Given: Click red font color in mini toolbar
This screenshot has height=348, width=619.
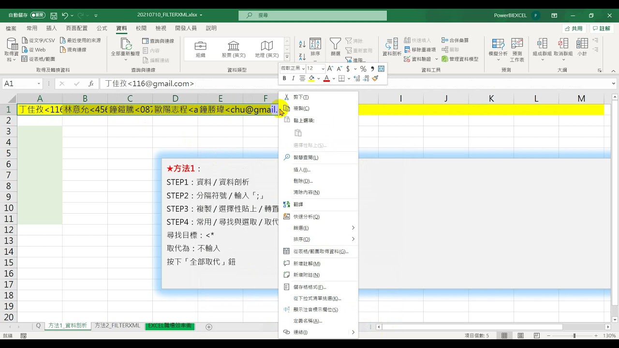Looking at the screenshot, I should tap(326, 78).
